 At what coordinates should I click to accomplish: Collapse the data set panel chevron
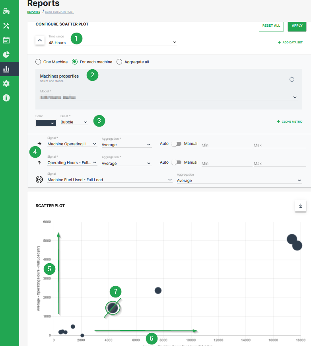(x=40, y=40)
